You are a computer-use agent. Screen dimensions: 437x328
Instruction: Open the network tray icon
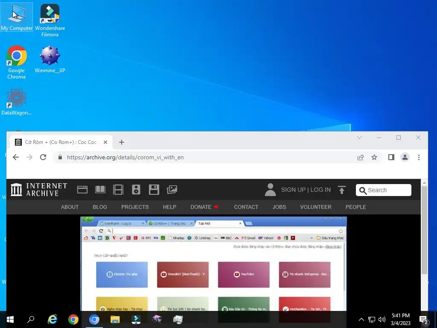point(372,319)
